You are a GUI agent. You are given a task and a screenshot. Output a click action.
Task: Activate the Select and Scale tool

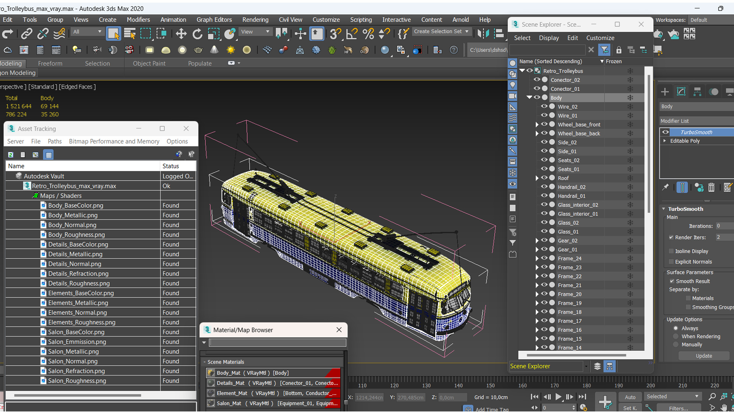[x=213, y=34]
